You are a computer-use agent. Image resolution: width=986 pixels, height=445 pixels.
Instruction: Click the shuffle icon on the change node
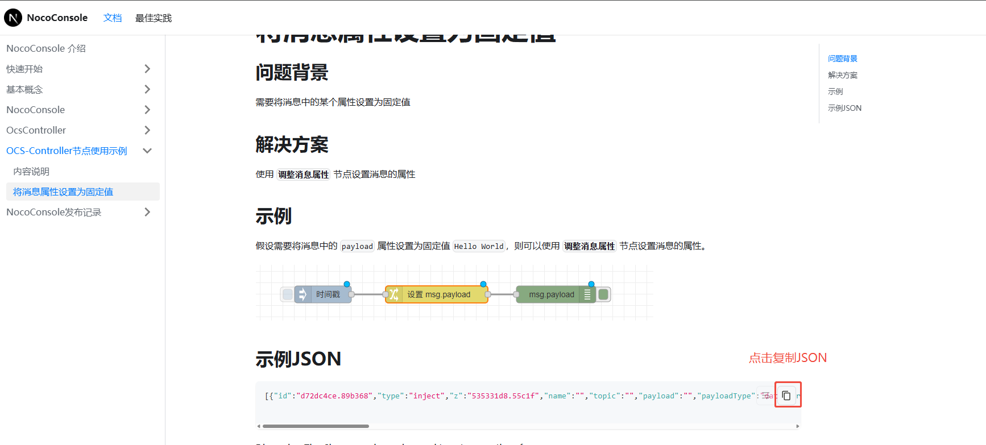pyautogui.click(x=393, y=294)
